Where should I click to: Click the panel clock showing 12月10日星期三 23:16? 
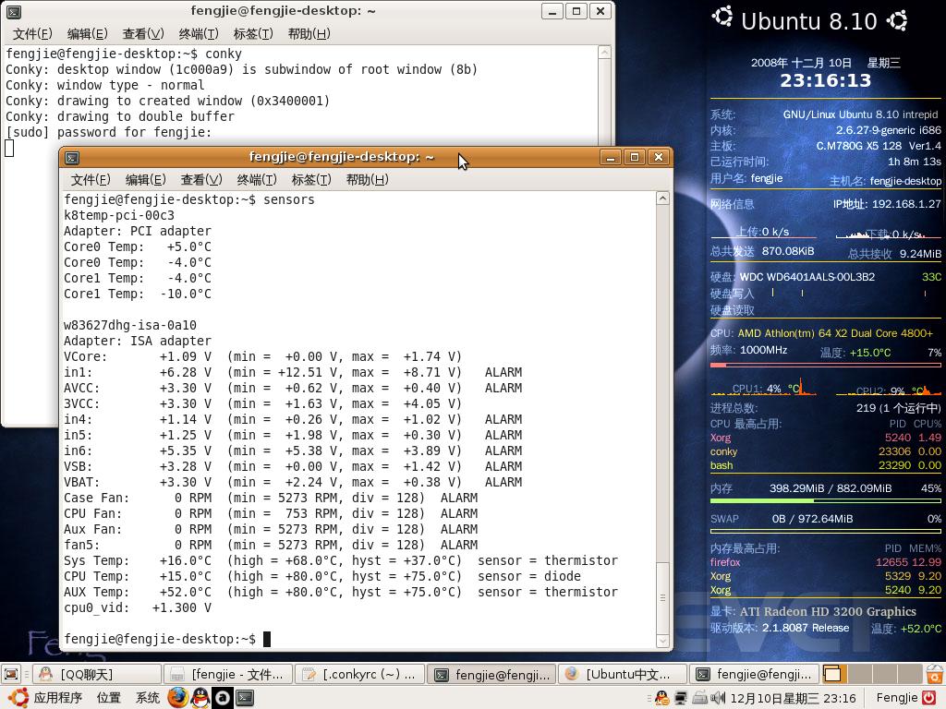pyautogui.click(x=793, y=698)
